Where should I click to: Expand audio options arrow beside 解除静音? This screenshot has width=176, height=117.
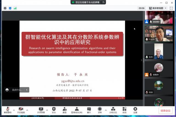[13, 110]
